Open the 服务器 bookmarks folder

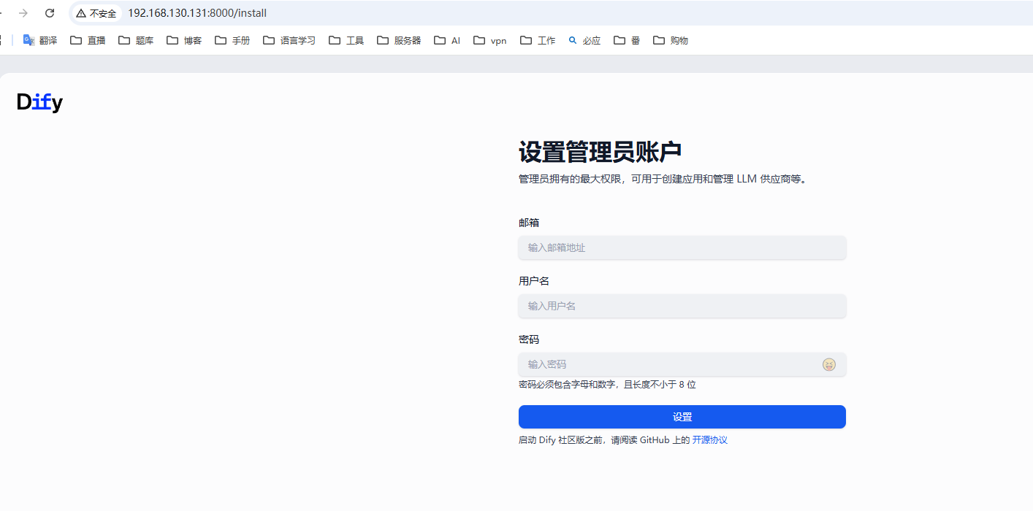[x=399, y=40]
